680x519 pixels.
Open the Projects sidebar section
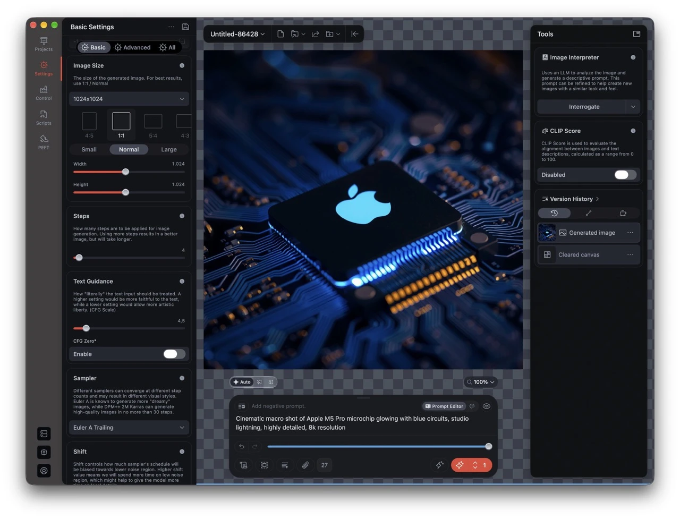[44, 44]
